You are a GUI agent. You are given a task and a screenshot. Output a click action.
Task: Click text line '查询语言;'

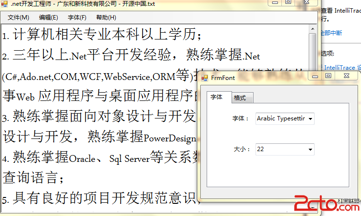pyautogui.click(x=33, y=178)
